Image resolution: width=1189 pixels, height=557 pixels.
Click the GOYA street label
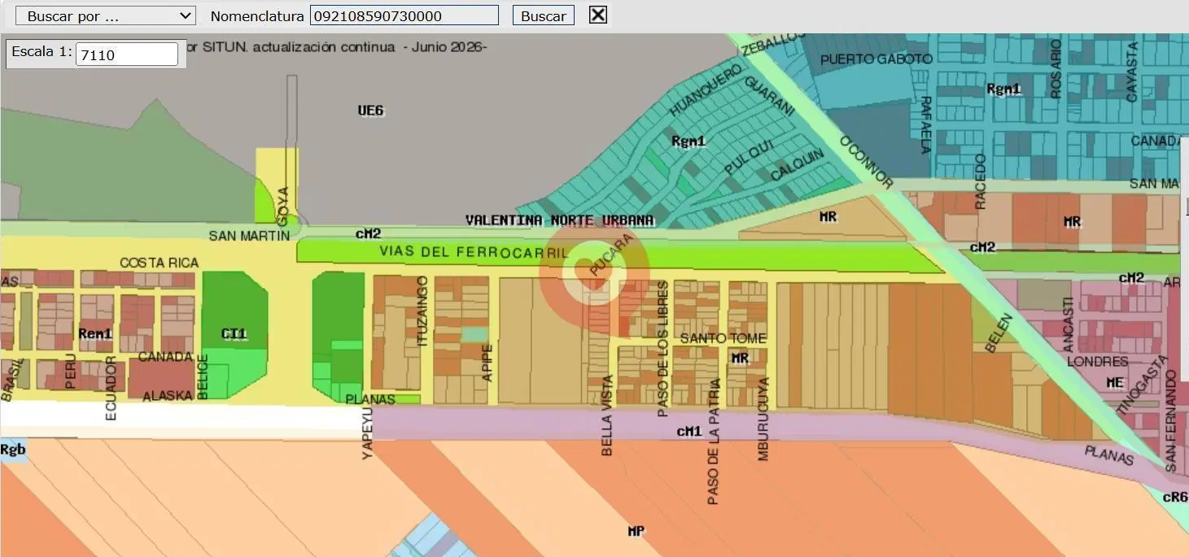pyautogui.click(x=282, y=206)
